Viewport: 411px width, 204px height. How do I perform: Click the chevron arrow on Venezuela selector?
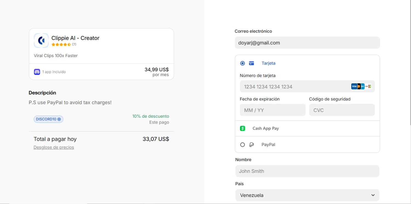373,195
